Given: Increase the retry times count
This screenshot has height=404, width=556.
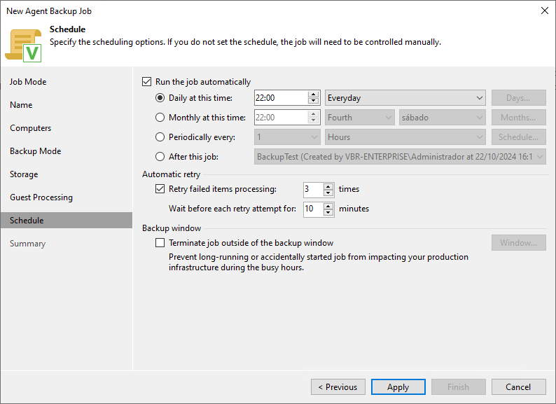Looking at the screenshot, I should coord(328,186).
